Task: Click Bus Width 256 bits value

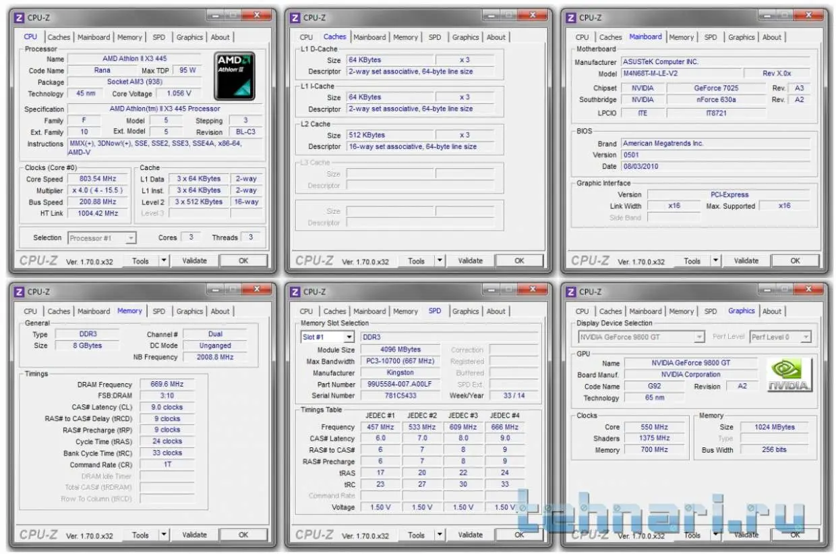Action: coord(775,449)
